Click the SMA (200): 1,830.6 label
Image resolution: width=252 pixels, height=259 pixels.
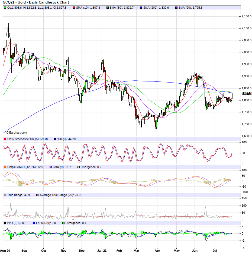pyautogui.click(x=156, y=8)
